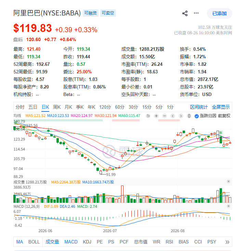This screenshot has height=251, width=235.
Task: Select the MACD indicator in bottom bar
Action: point(71,242)
